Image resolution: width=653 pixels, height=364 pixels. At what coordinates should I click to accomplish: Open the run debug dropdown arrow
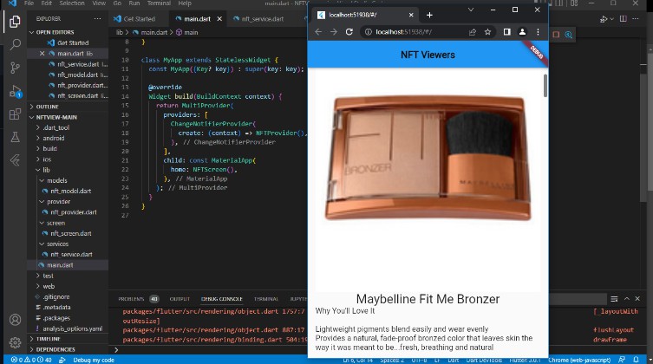tap(611, 19)
